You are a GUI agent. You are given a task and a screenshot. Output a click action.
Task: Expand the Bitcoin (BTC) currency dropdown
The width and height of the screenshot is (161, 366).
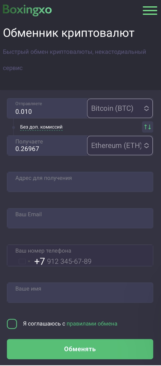[120, 108]
